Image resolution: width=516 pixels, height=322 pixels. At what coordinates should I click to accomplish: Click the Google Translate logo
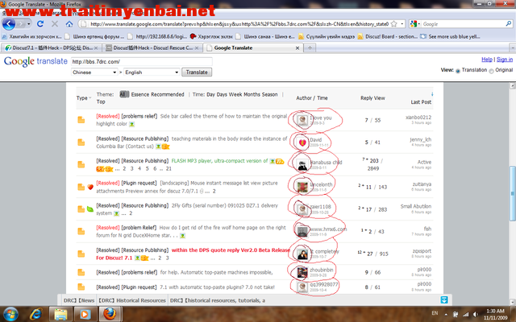[x=35, y=61]
